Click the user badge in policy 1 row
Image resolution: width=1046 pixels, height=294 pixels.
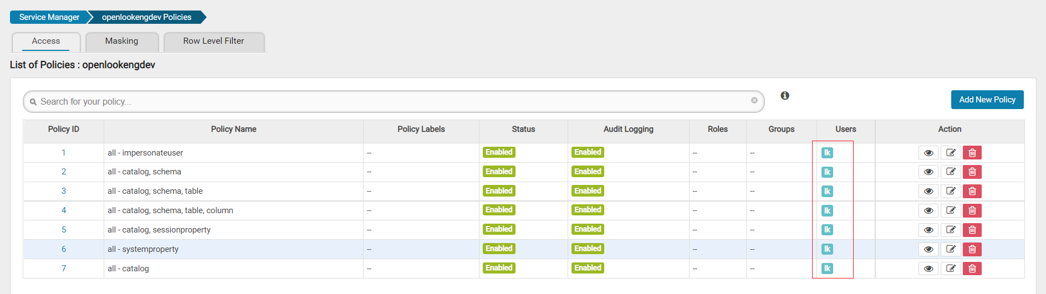827,153
